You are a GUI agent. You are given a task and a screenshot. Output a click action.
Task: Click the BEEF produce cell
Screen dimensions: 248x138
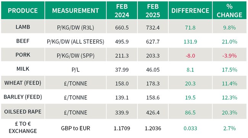click(x=23, y=41)
